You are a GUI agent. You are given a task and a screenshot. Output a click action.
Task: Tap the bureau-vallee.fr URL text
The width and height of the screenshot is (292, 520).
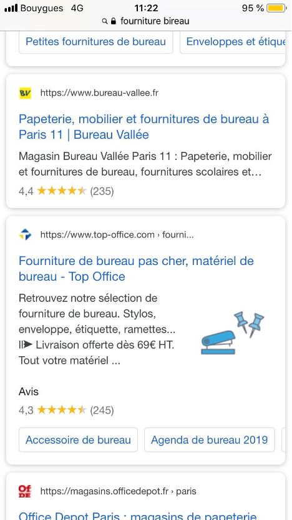(99, 93)
